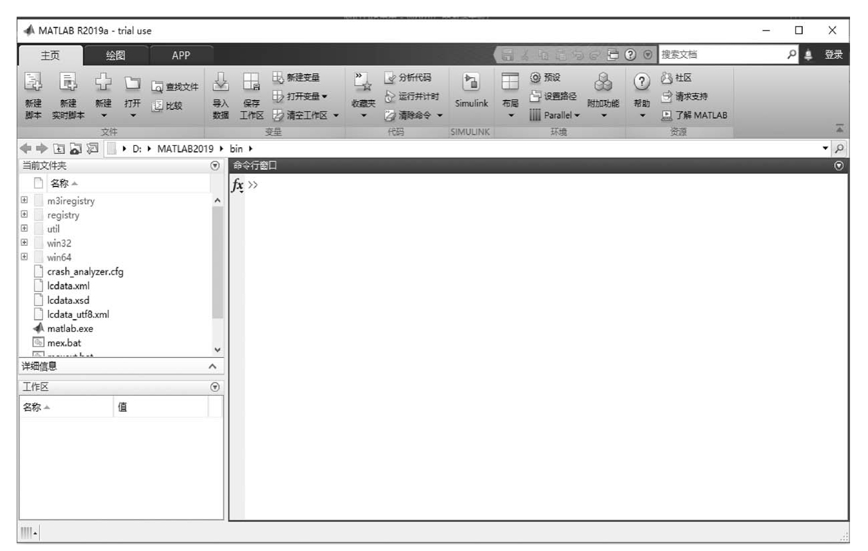Go up one folder level

click(59, 148)
